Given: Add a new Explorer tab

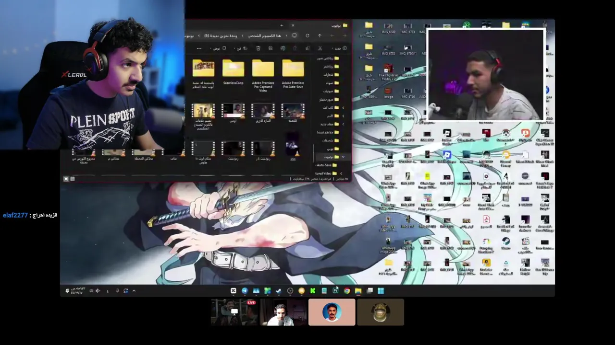Looking at the screenshot, I should pyautogui.click(x=282, y=25).
